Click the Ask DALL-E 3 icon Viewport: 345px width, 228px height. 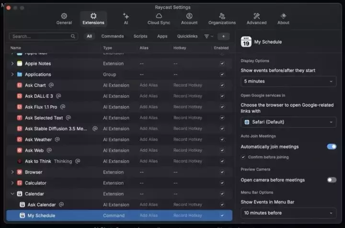20,96
